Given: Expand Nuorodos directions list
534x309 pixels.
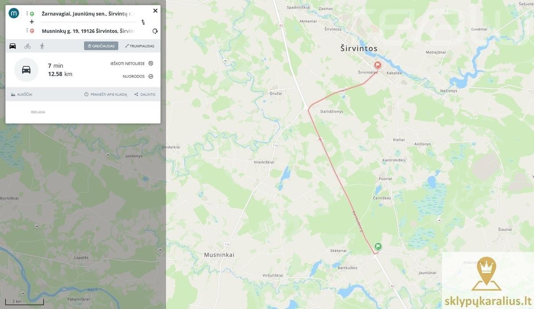Looking at the screenshot, I should (138, 76).
